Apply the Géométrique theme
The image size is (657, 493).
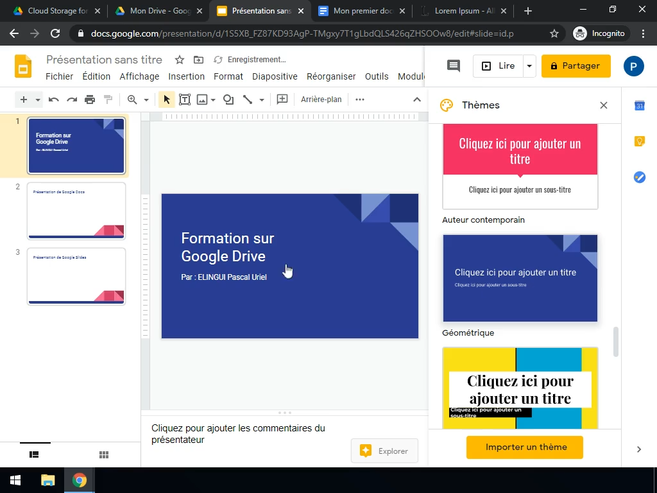point(520,279)
